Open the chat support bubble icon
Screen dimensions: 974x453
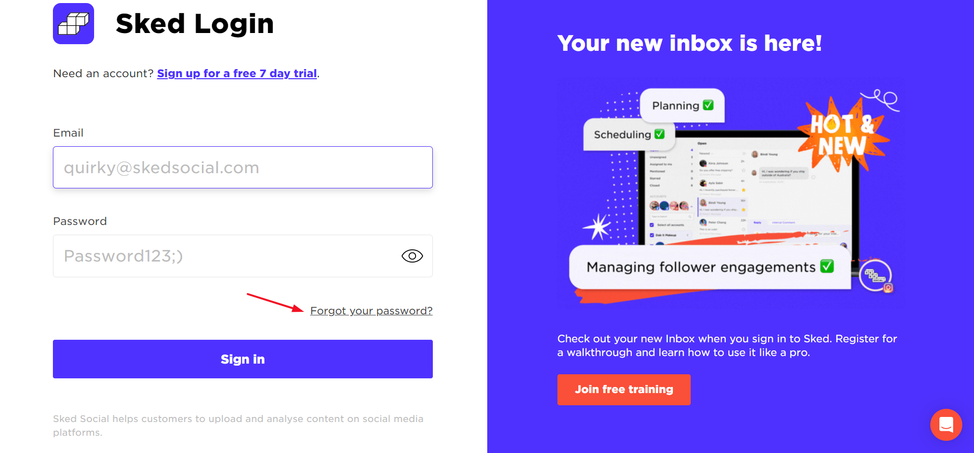coord(946,425)
